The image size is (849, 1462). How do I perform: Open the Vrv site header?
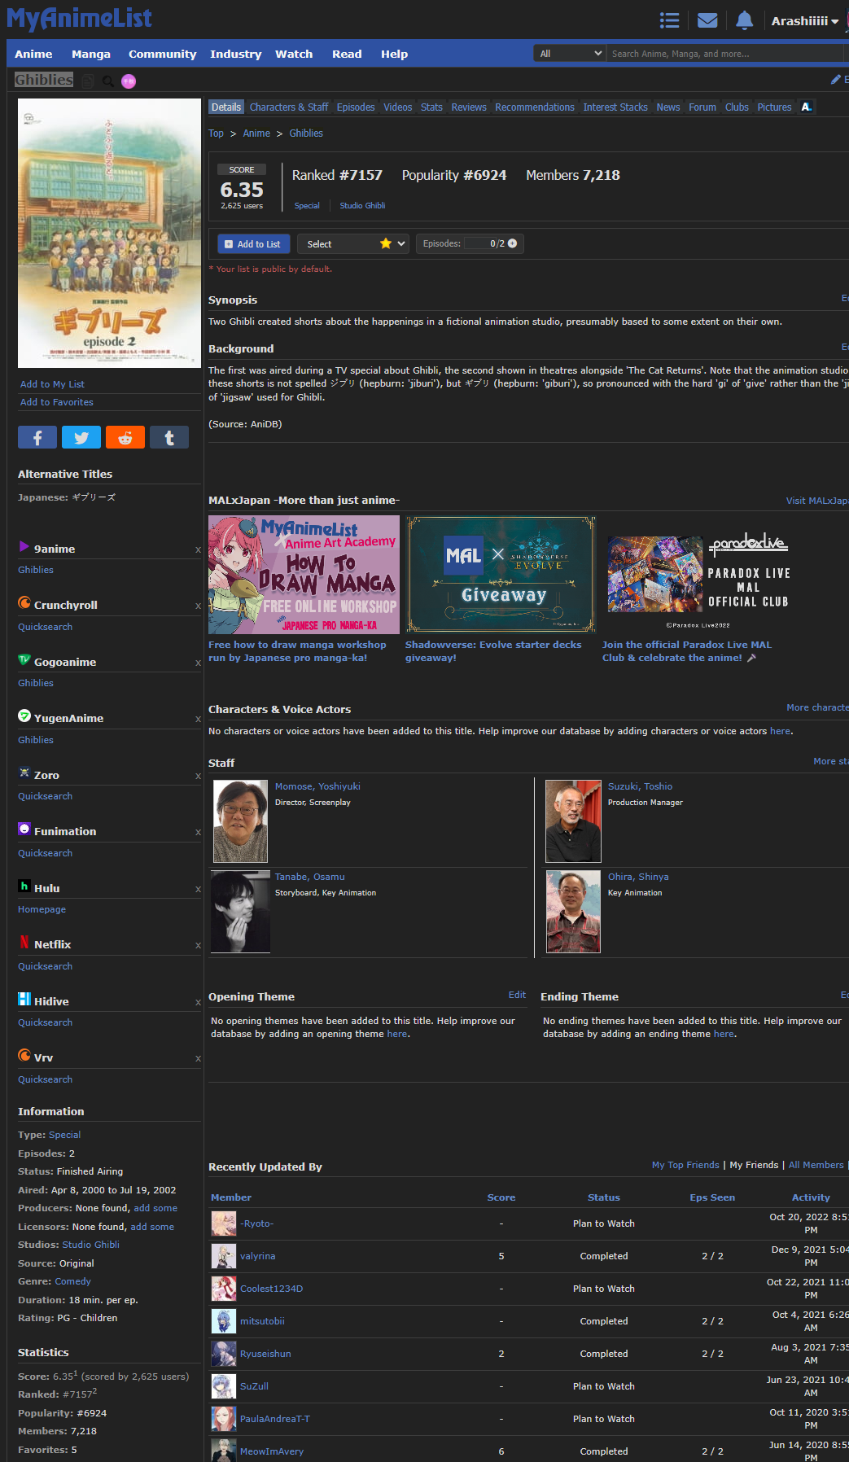point(43,1057)
